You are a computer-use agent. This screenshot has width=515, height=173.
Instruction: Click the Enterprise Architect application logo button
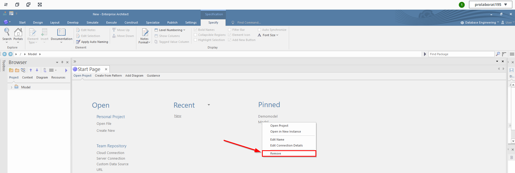6,22
